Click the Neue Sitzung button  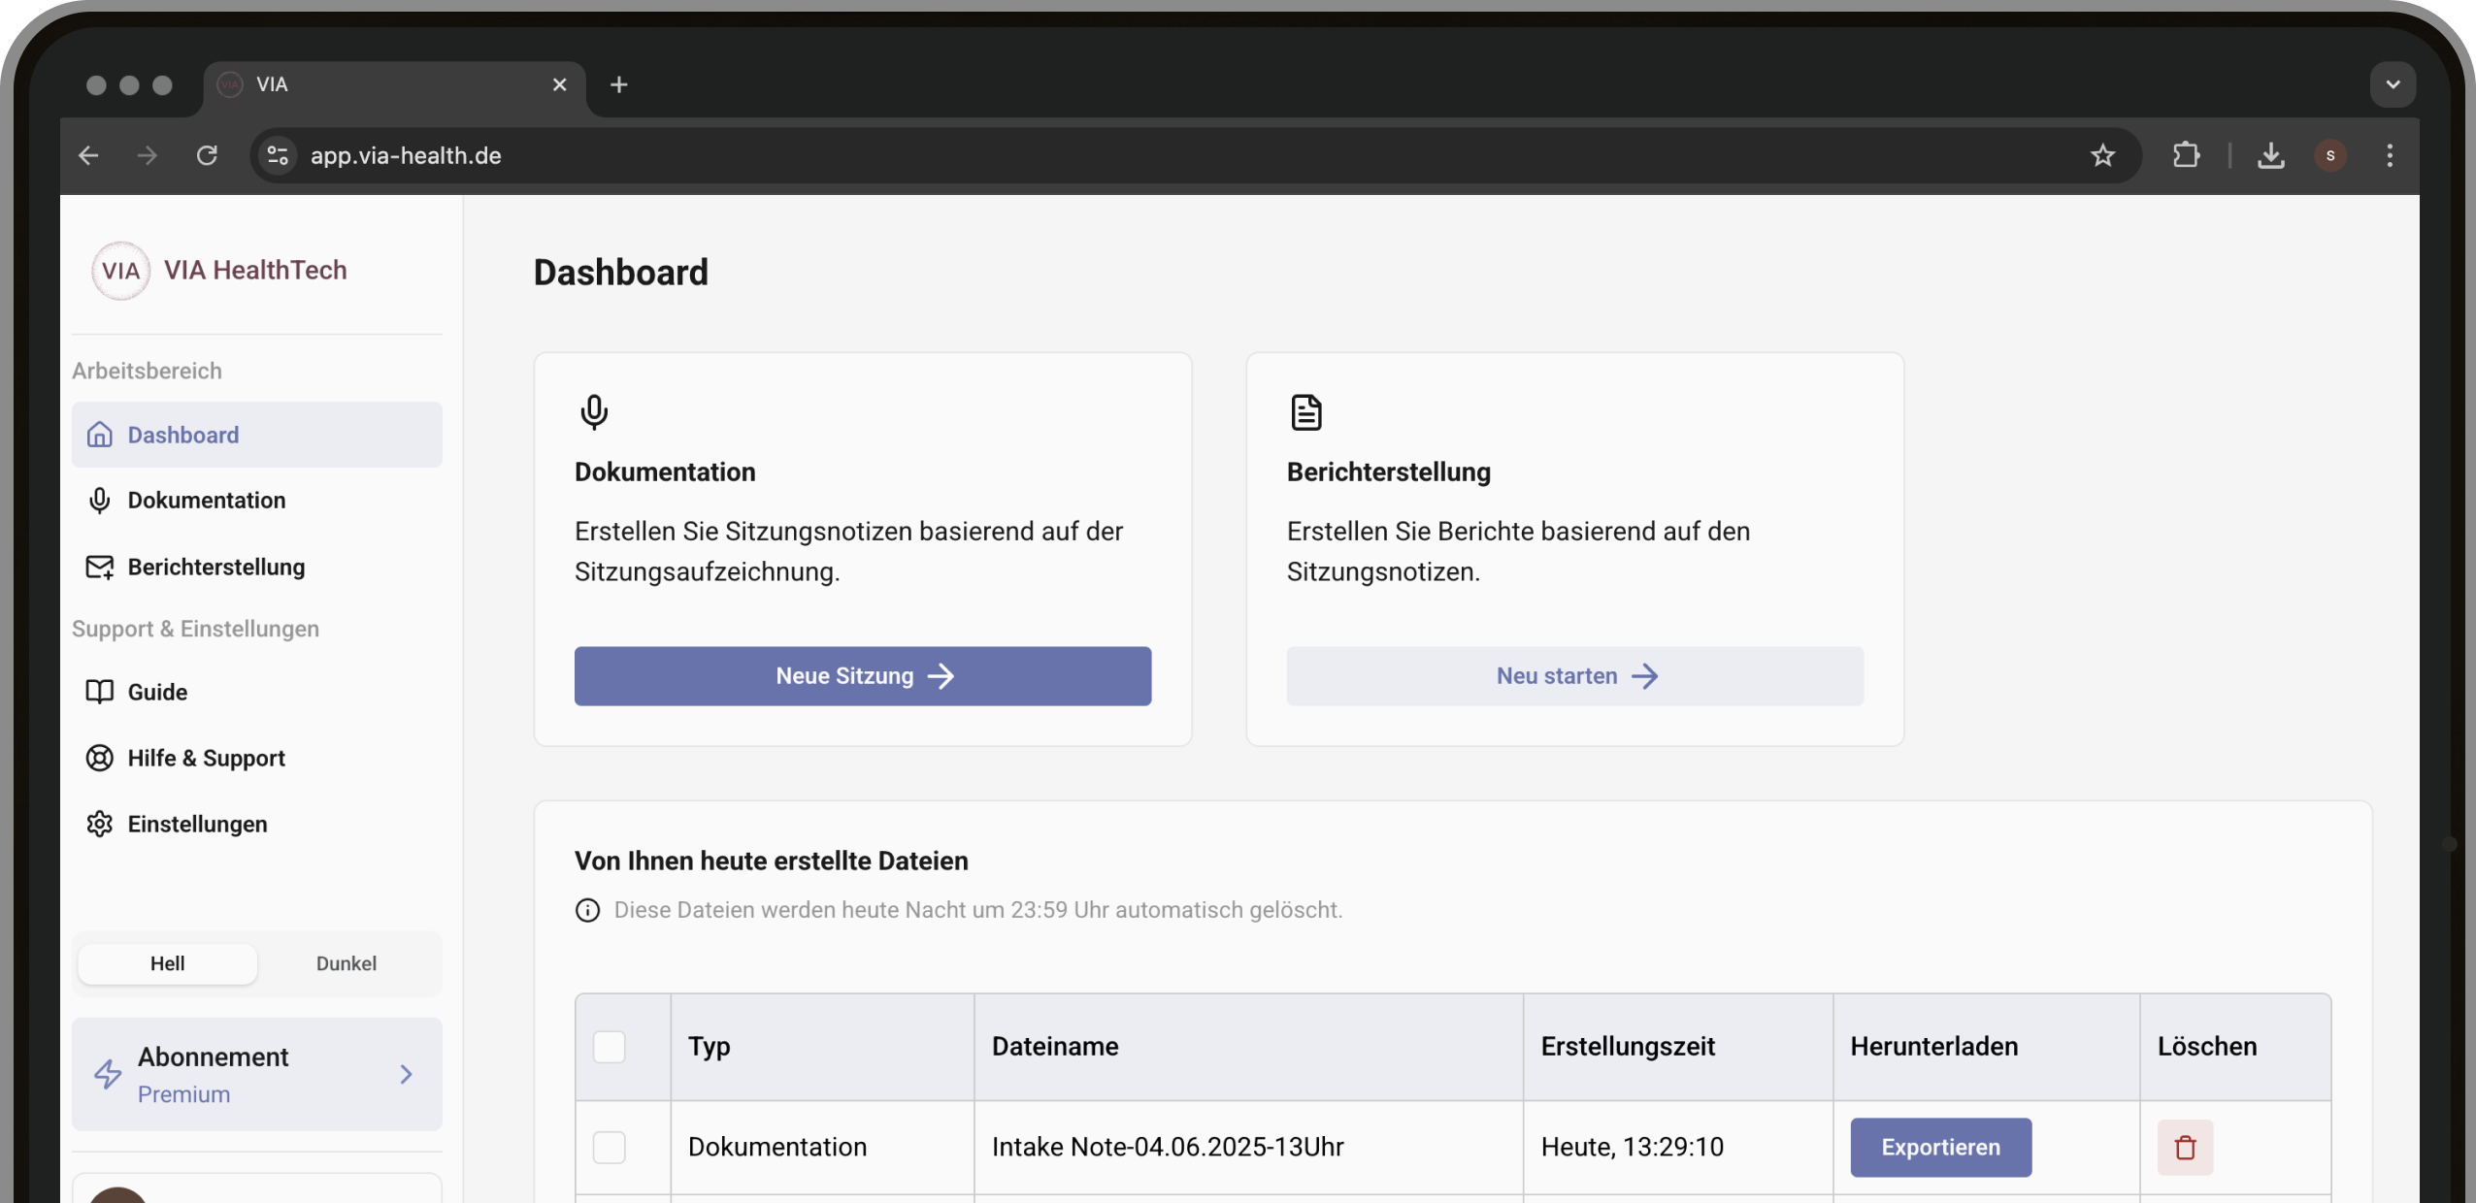[x=862, y=676]
